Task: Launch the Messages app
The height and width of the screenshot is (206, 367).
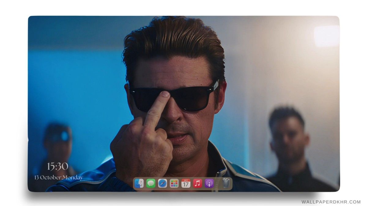Action: 151,183
